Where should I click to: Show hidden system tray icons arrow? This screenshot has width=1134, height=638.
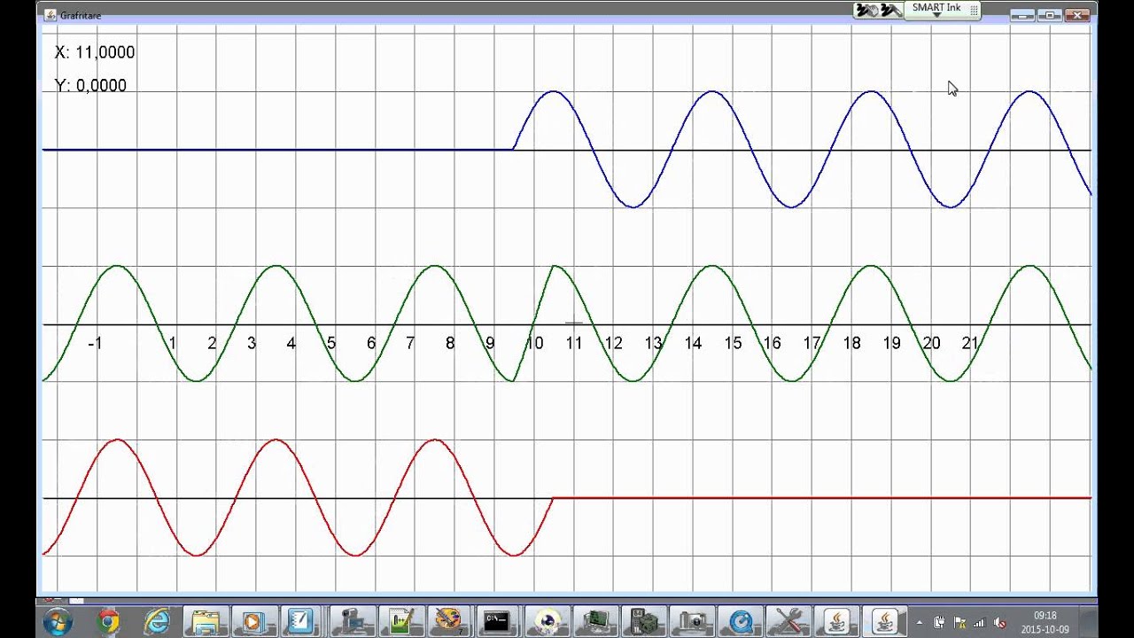pos(919,623)
